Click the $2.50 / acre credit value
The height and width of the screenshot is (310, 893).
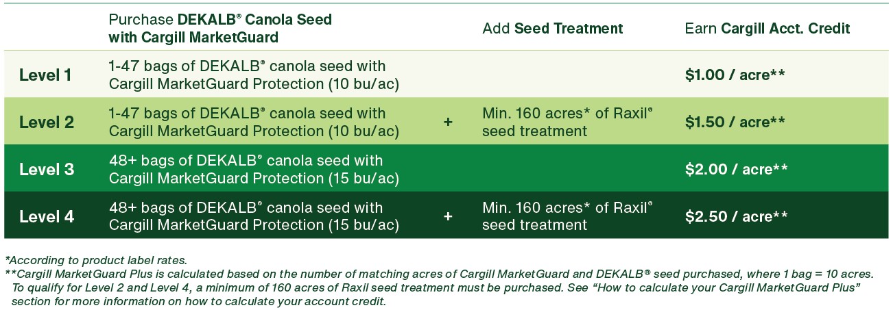tap(736, 217)
